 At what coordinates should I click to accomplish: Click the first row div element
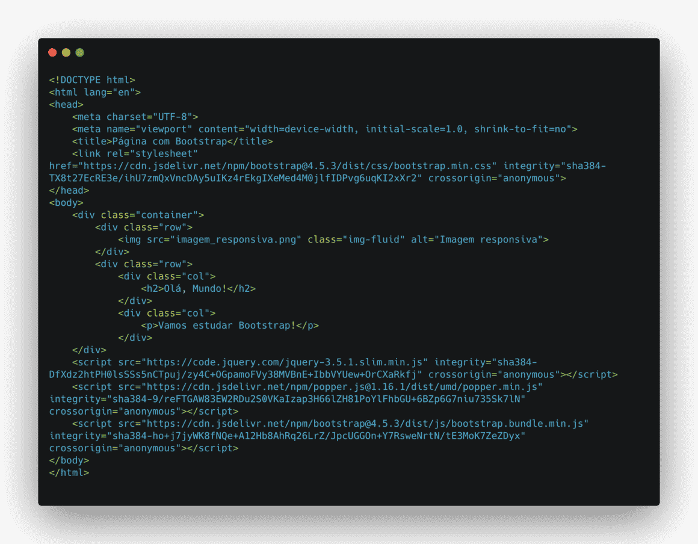[144, 227]
